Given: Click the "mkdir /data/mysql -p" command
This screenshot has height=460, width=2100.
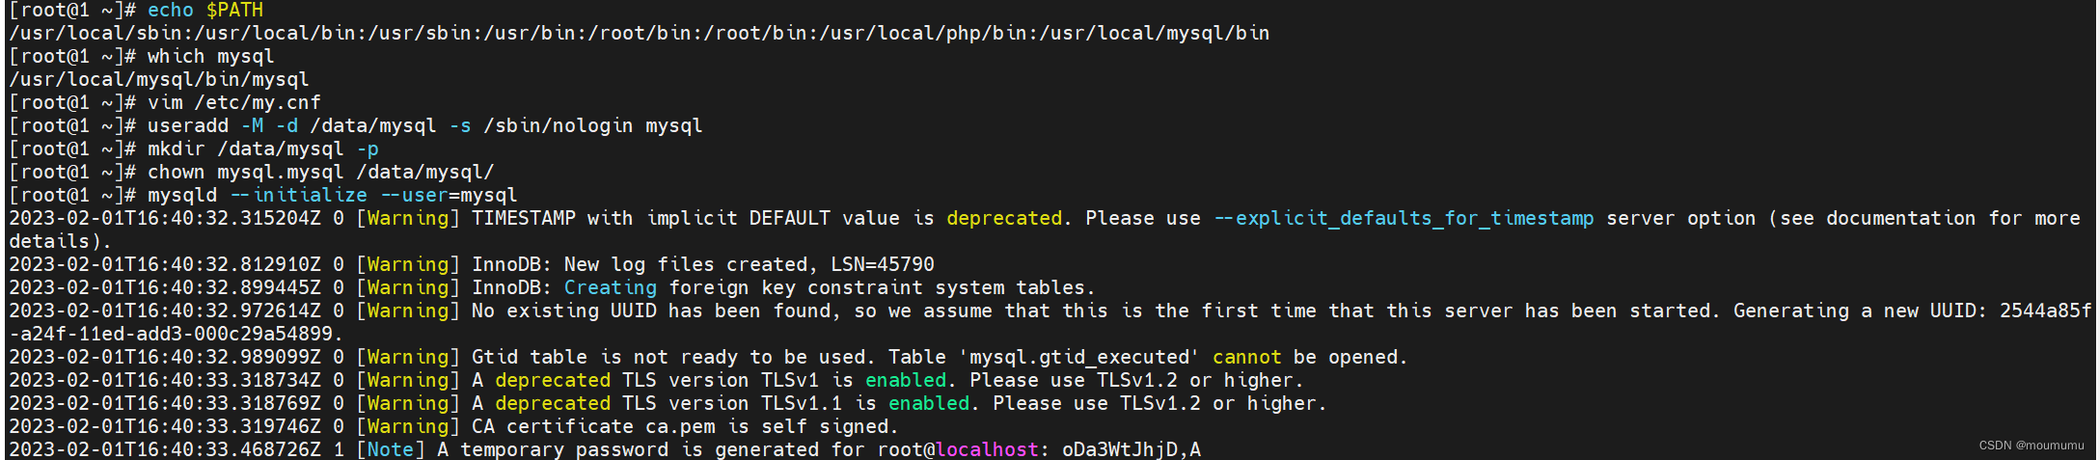Looking at the screenshot, I should 262,149.
